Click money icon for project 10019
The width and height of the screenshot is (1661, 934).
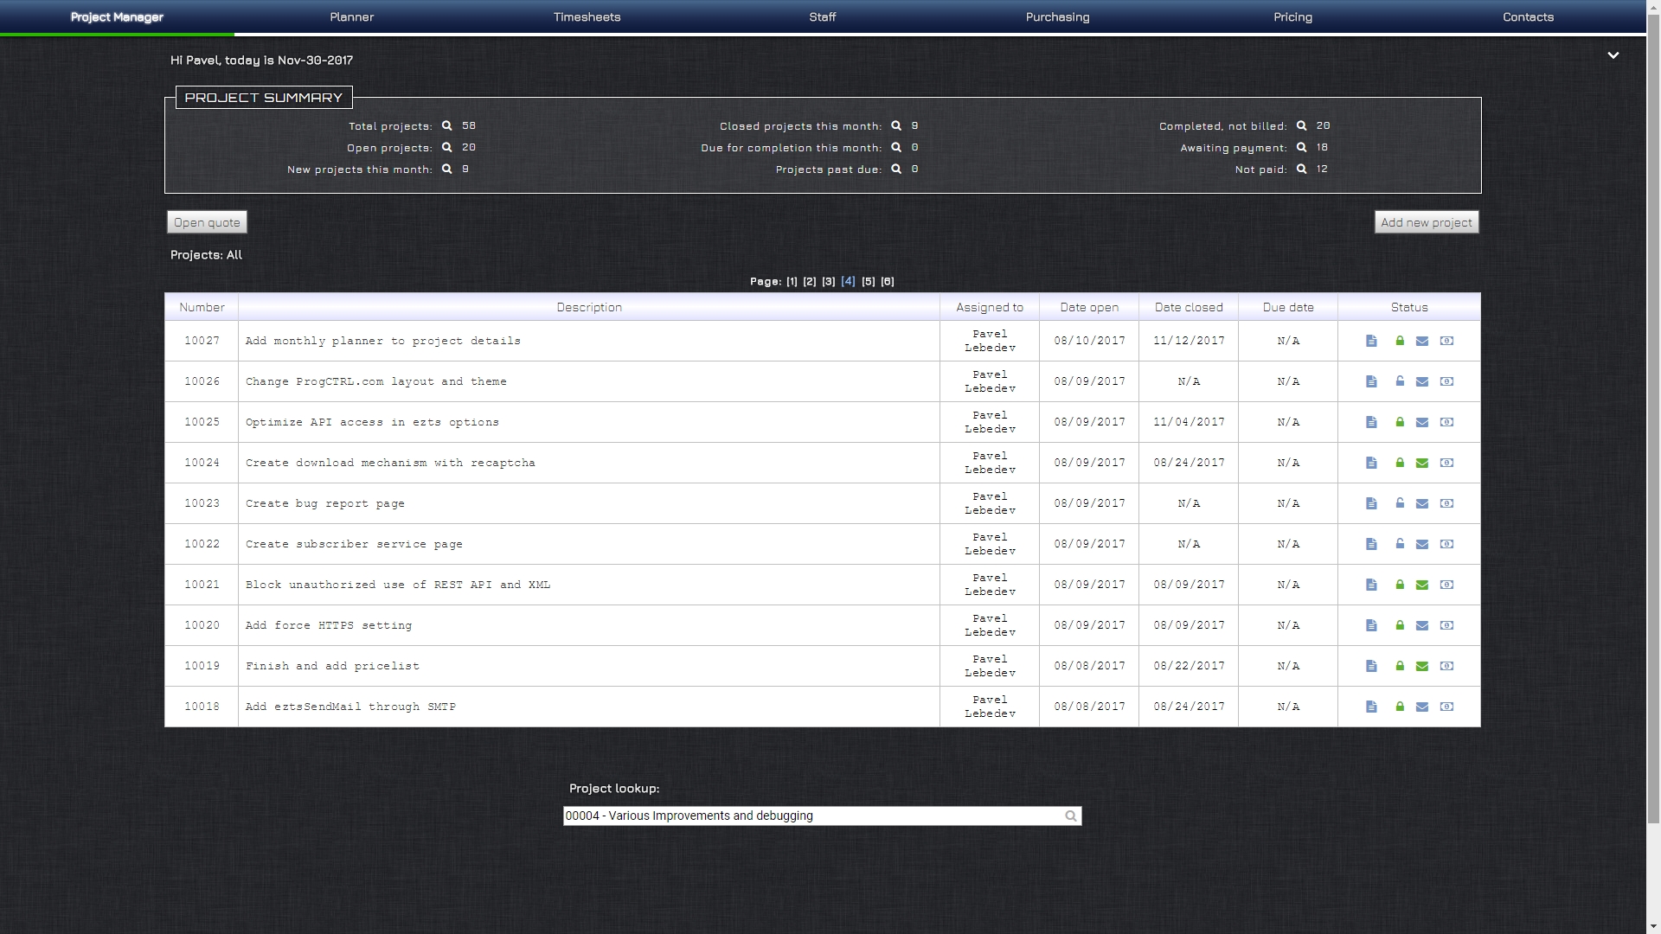[x=1446, y=666]
